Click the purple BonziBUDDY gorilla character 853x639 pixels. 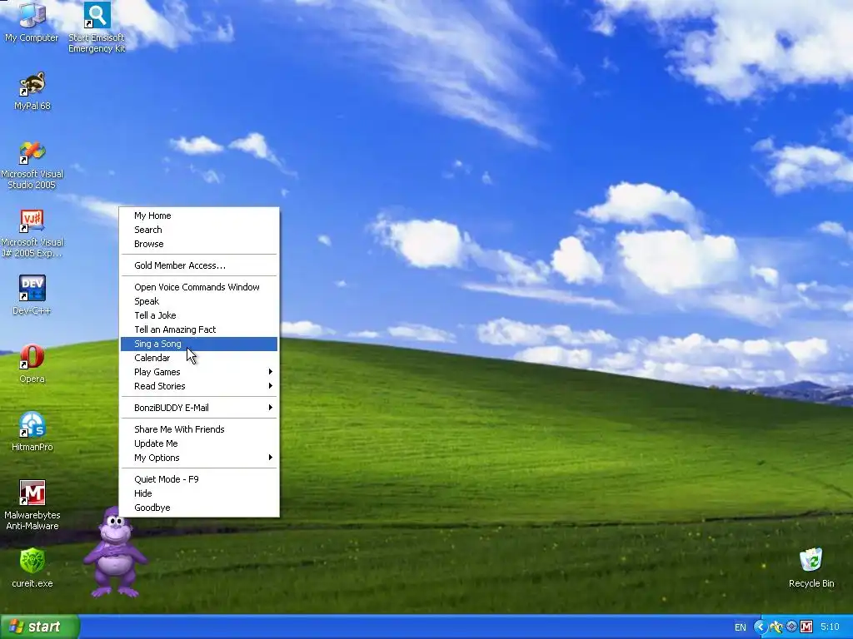coord(115,552)
